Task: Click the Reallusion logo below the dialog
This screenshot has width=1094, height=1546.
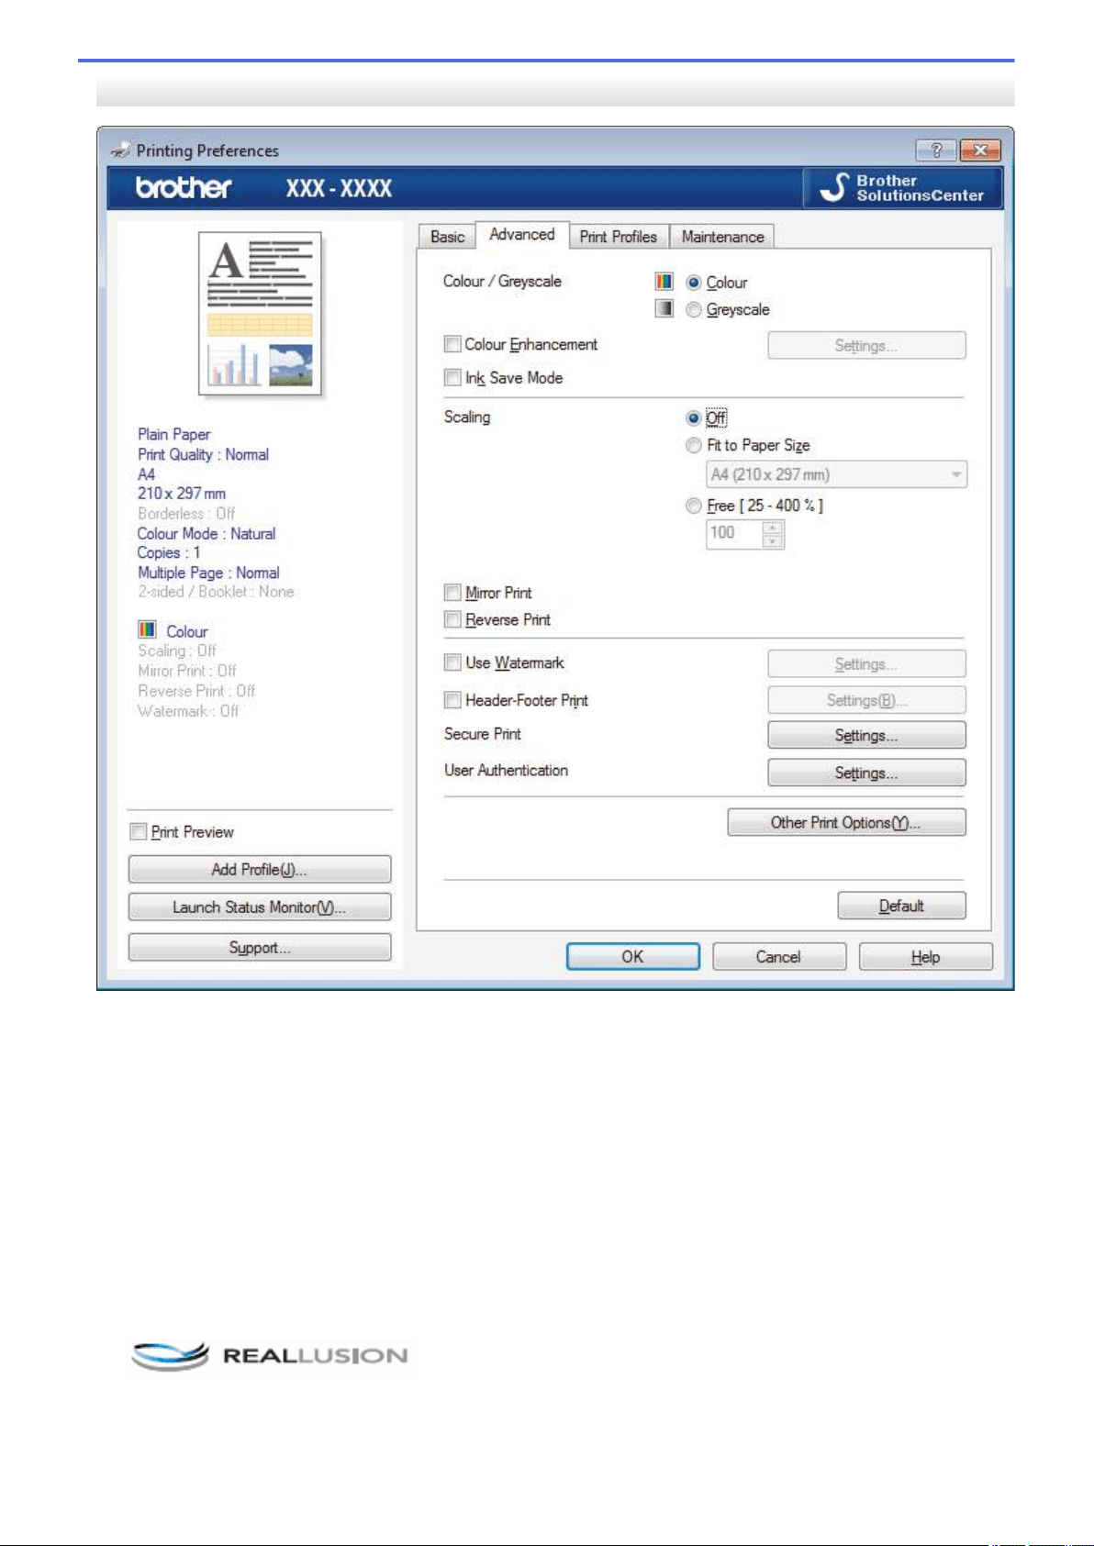Action: (269, 1355)
